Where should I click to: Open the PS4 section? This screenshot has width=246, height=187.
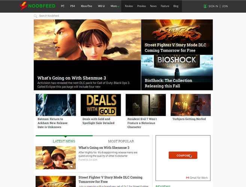click(72, 6)
